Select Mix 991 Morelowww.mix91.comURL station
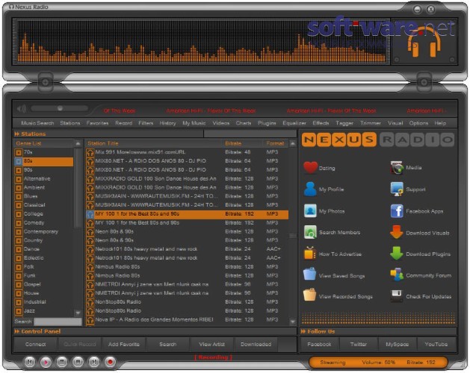Screen dimensions: 470x373 pyautogui.click(x=187, y=152)
